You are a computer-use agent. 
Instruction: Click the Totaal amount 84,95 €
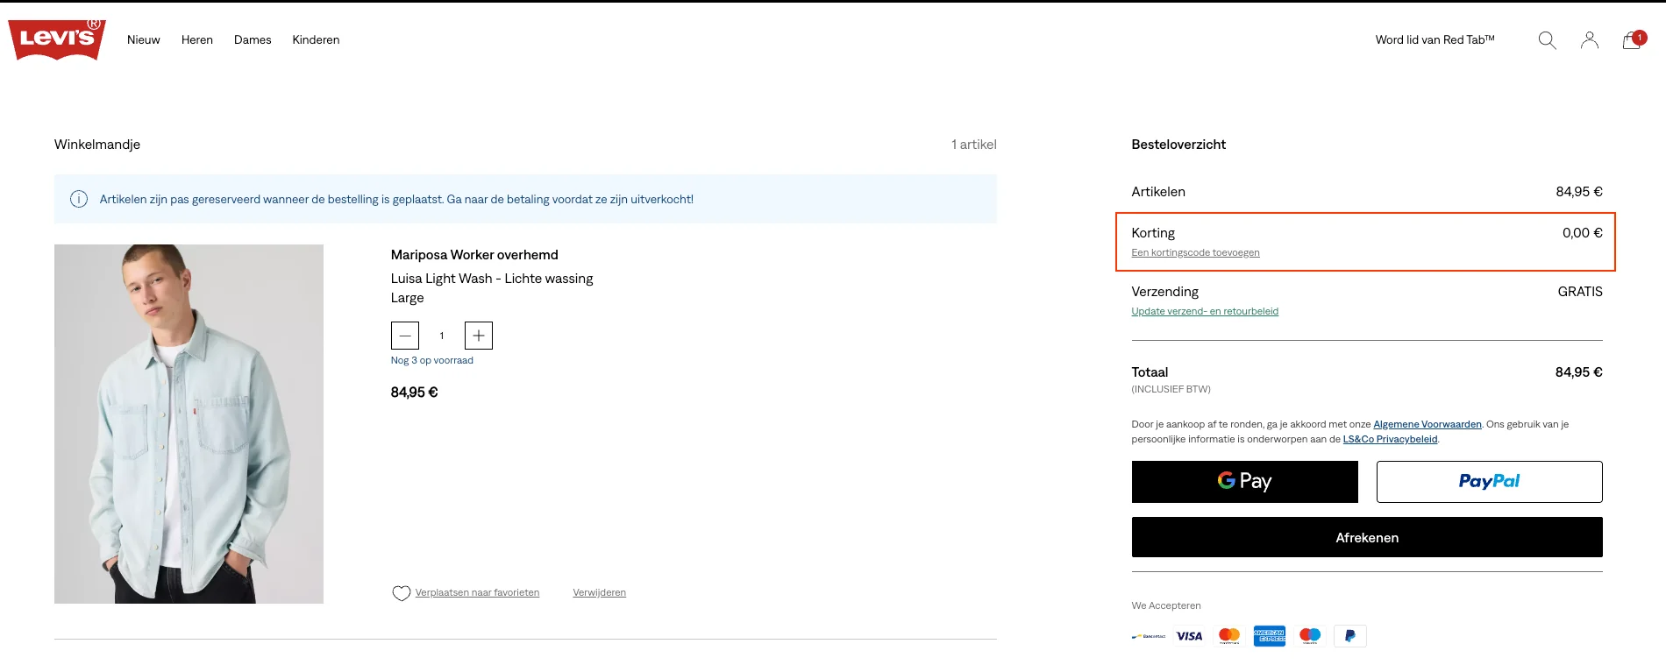pyautogui.click(x=1578, y=372)
